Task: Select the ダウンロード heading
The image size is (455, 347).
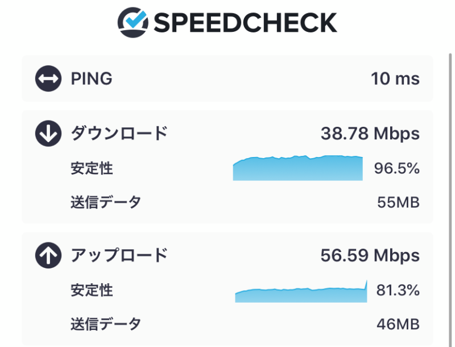Action: coord(119,134)
